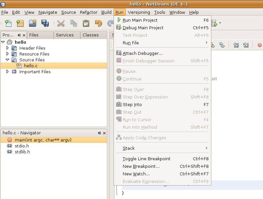
Task: Choose New Breakpoint... menu entry
Action: coord(162,166)
